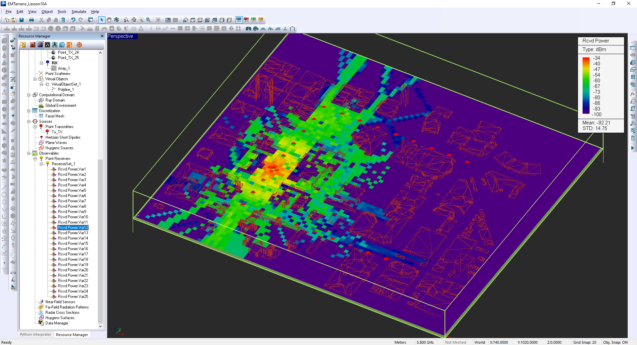Open the Simulate menu

click(79, 12)
